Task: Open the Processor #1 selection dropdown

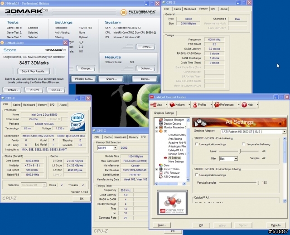Action: pos(44,185)
